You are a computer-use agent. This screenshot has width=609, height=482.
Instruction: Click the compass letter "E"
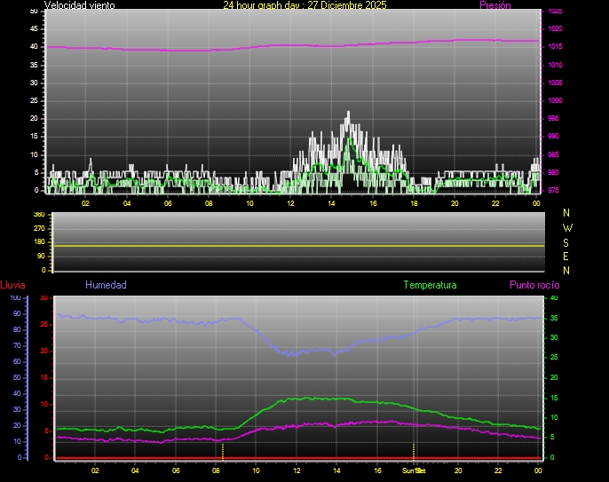pos(567,256)
